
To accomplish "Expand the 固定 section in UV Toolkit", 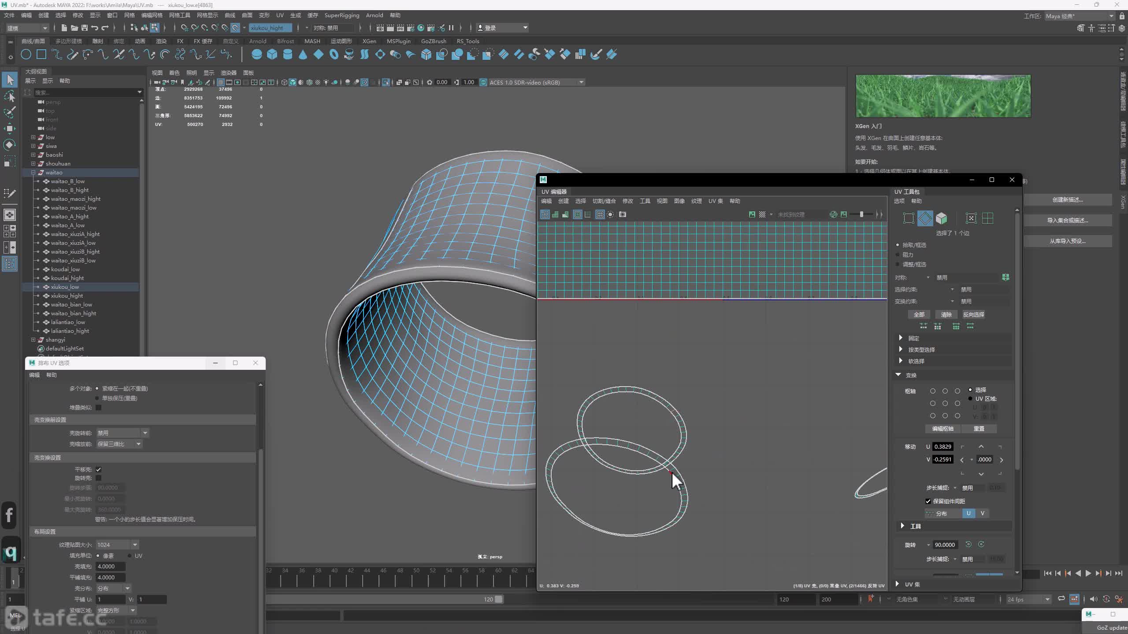I will (901, 338).
